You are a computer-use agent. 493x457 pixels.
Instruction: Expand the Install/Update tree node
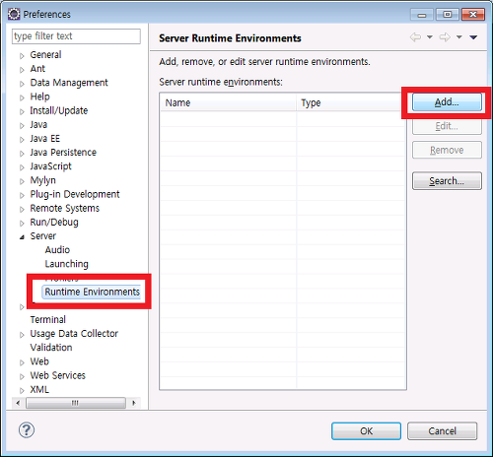point(22,111)
